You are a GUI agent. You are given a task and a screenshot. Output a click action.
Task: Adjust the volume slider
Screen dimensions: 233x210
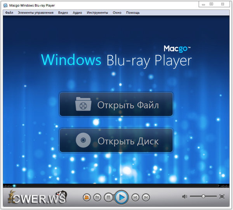tap(203, 197)
